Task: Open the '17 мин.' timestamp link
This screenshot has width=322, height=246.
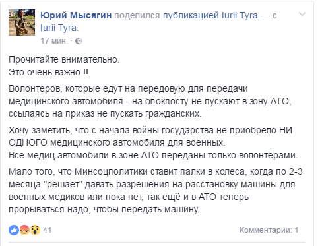Action: [x=54, y=41]
